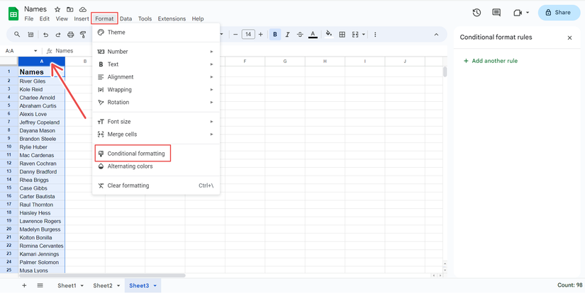Expand the Rotation submenu
The height and width of the screenshot is (293, 585).
pos(156,103)
